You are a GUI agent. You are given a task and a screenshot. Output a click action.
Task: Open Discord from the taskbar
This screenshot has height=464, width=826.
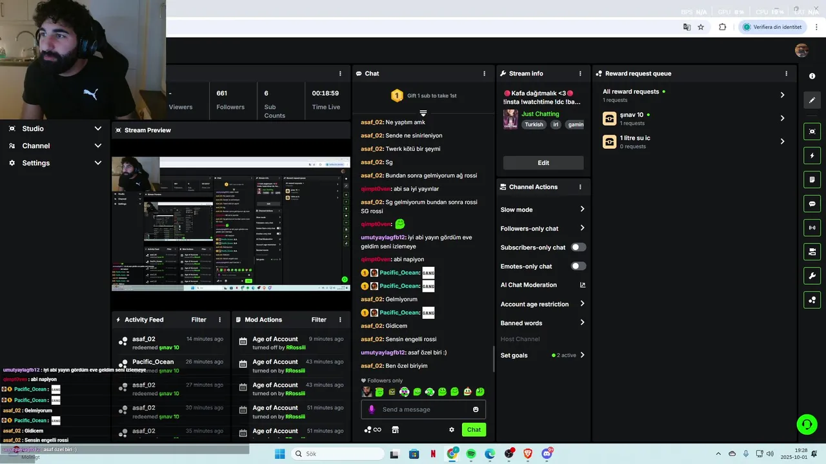coord(547,454)
